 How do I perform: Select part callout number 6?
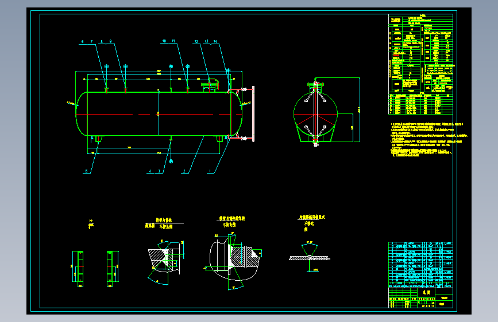(82, 41)
